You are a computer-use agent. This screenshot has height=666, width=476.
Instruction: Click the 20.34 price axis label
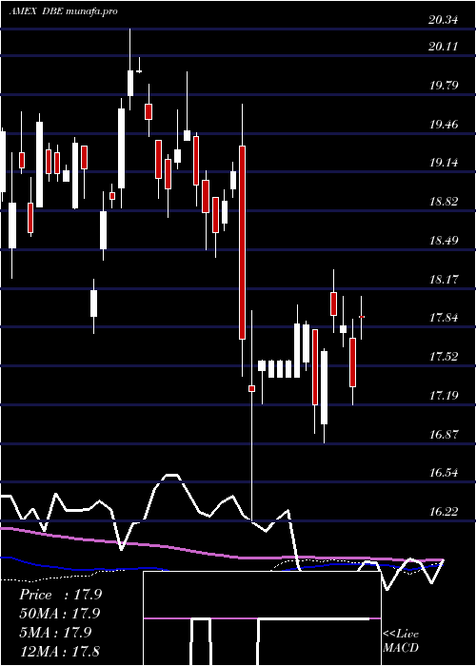click(444, 20)
